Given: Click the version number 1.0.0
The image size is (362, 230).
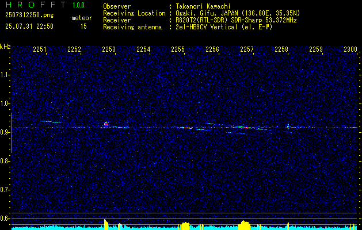Looking at the screenshot, I should (x=78, y=5).
